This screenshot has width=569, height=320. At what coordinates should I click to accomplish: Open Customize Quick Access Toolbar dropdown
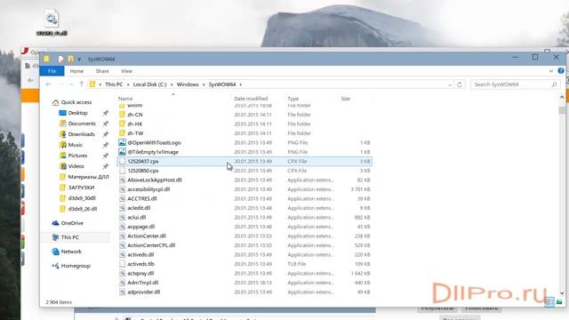coord(79,60)
